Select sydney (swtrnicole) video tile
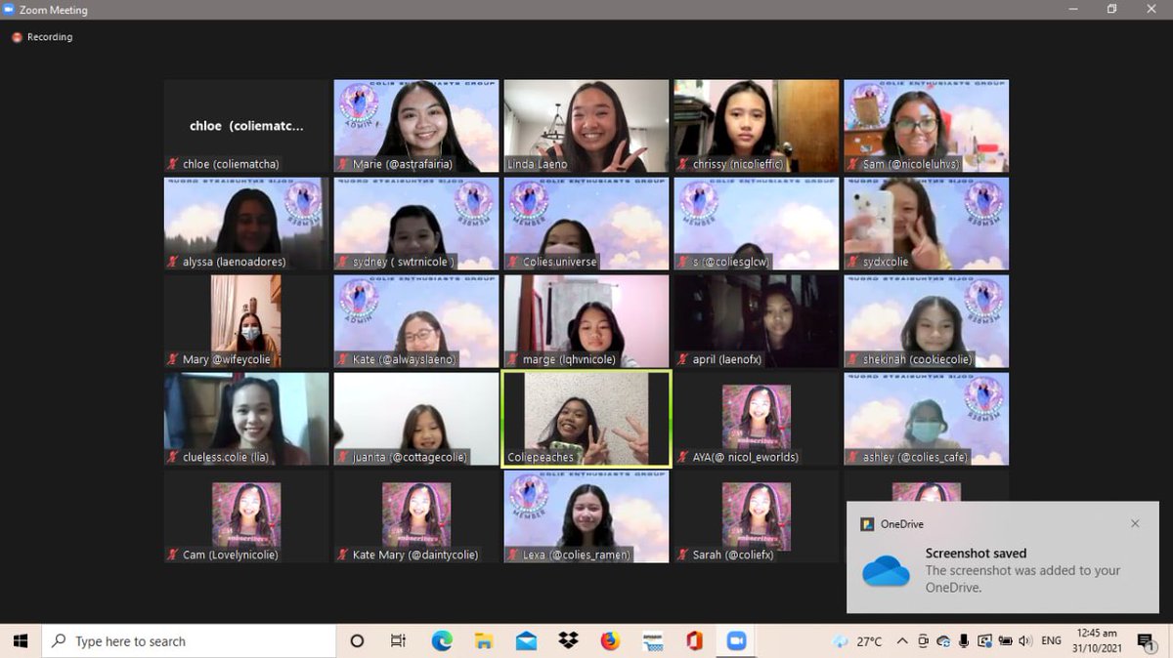1173x658 pixels. [416, 224]
